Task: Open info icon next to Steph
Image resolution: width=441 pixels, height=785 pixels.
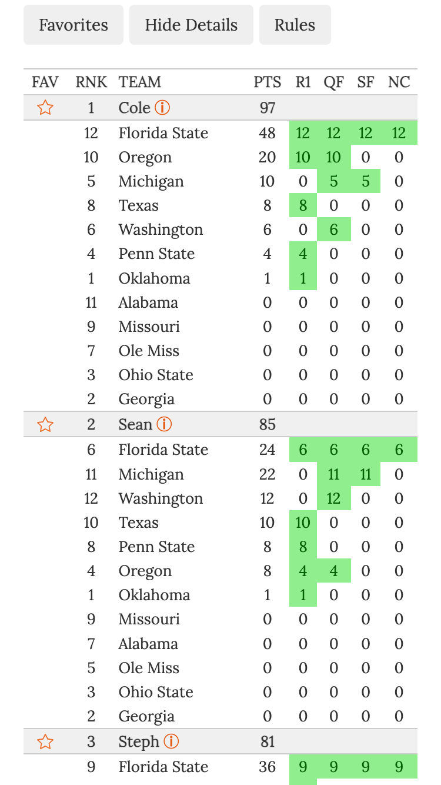Action: tap(171, 741)
